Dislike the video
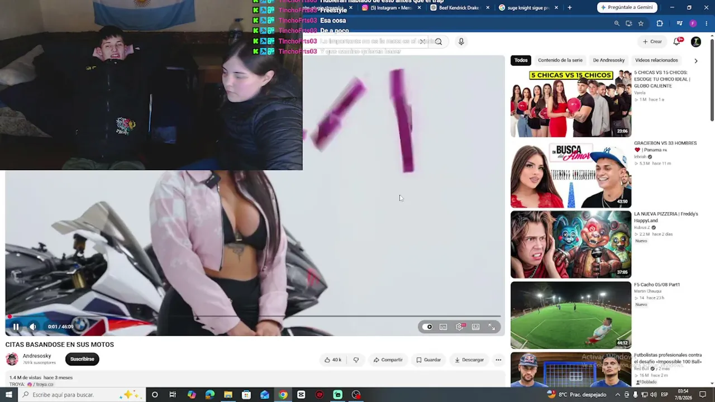Image resolution: width=715 pixels, height=402 pixels. tap(356, 360)
